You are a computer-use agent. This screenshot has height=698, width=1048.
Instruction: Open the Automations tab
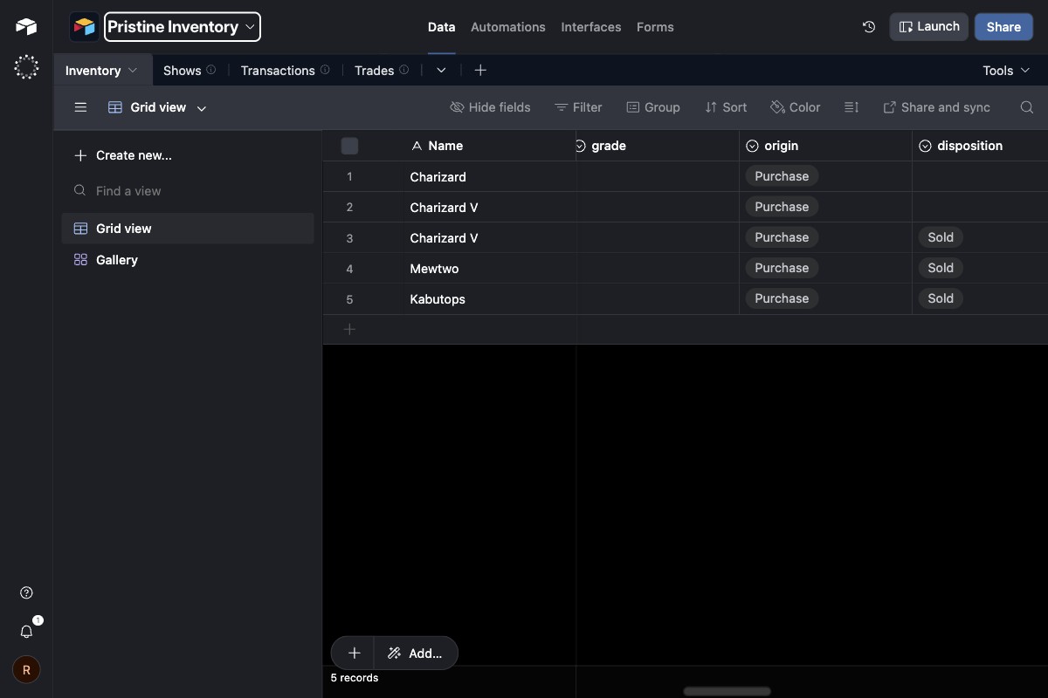(507, 27)
